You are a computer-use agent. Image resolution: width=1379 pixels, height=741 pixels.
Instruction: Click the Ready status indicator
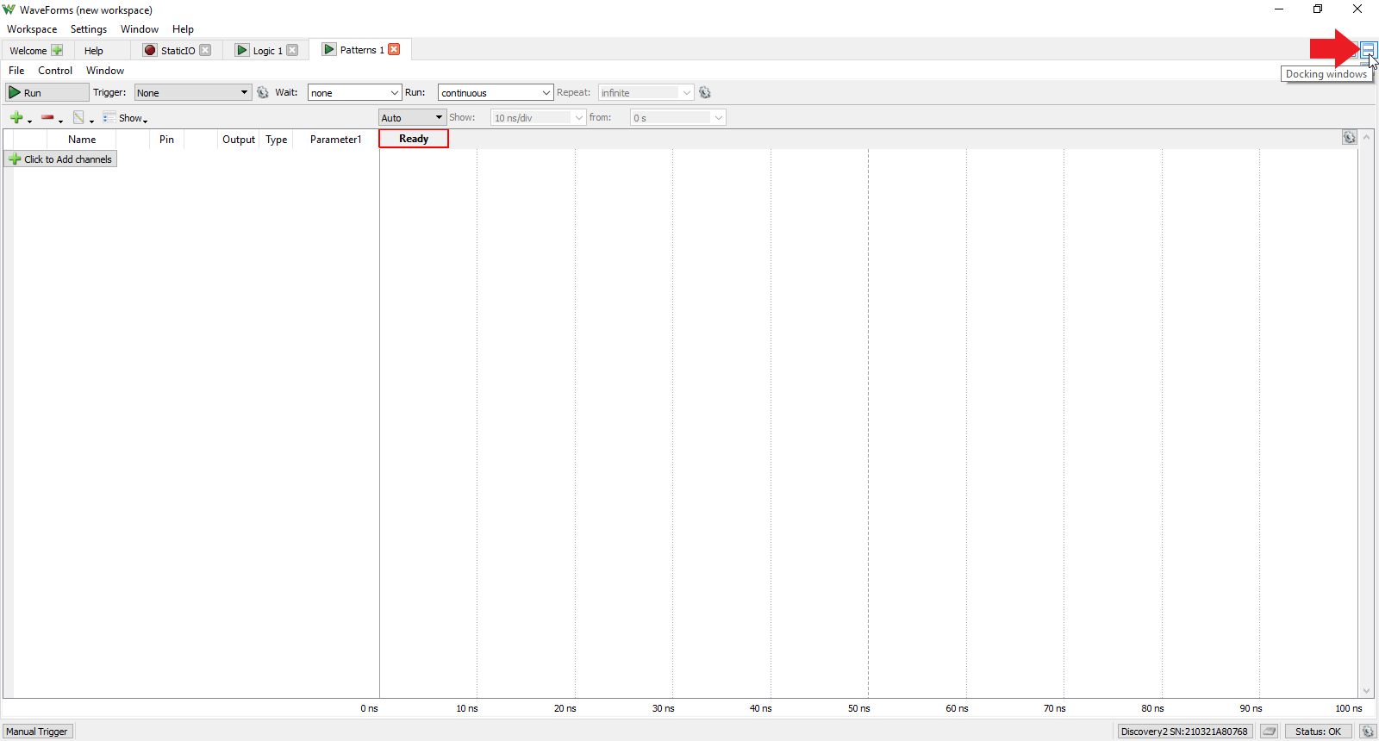pyautogui.click(x=414, y=139)
